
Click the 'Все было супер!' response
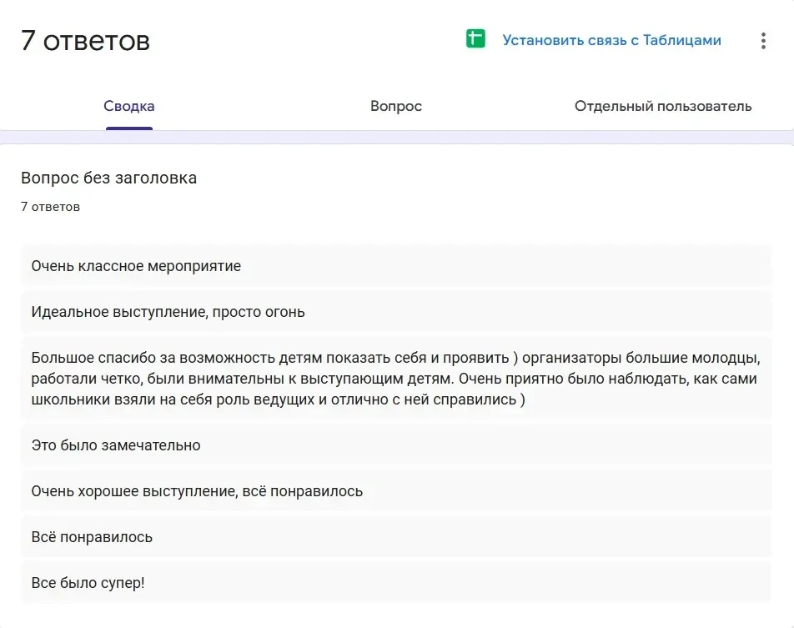pos(396,583)
